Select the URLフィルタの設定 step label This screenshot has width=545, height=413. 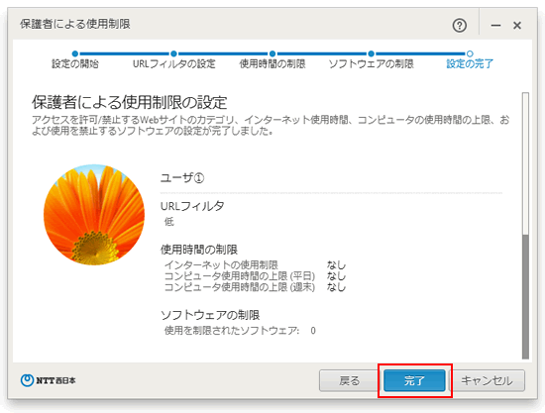pos(174,64)
